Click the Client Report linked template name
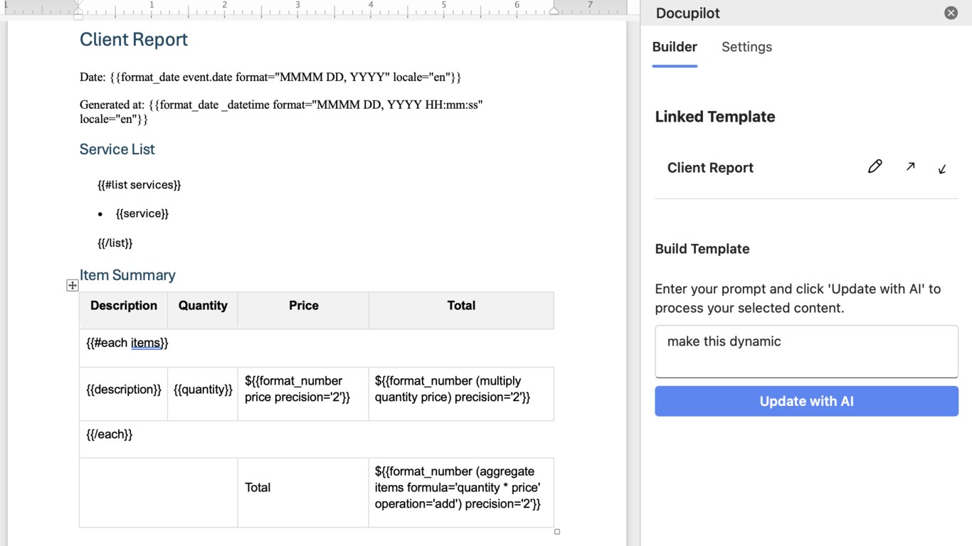 coord(710,168)
